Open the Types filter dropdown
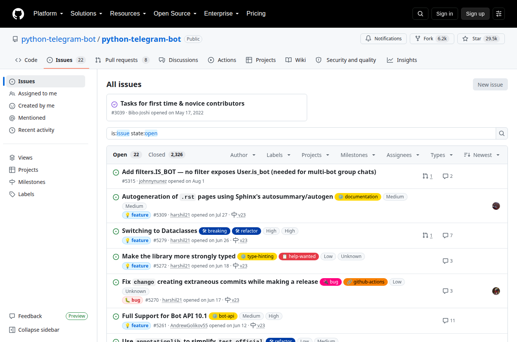This screenshot has width=517, height=342. click(x=442, y=155)
